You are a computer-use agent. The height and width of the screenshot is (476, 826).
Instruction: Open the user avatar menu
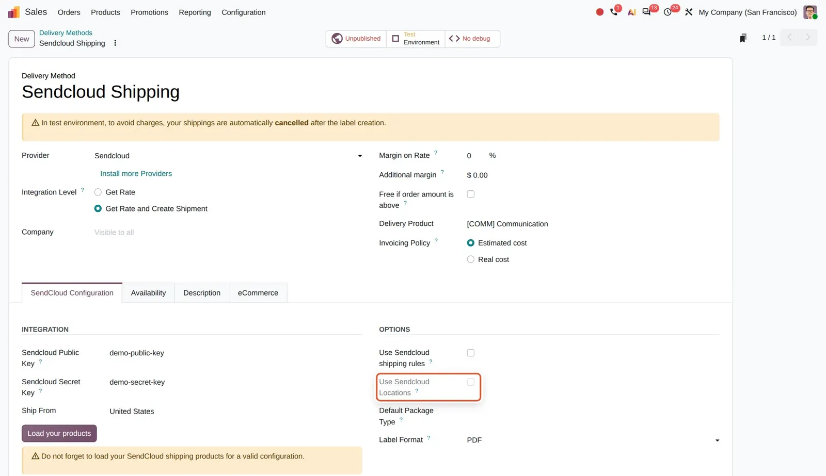[810, 12]
